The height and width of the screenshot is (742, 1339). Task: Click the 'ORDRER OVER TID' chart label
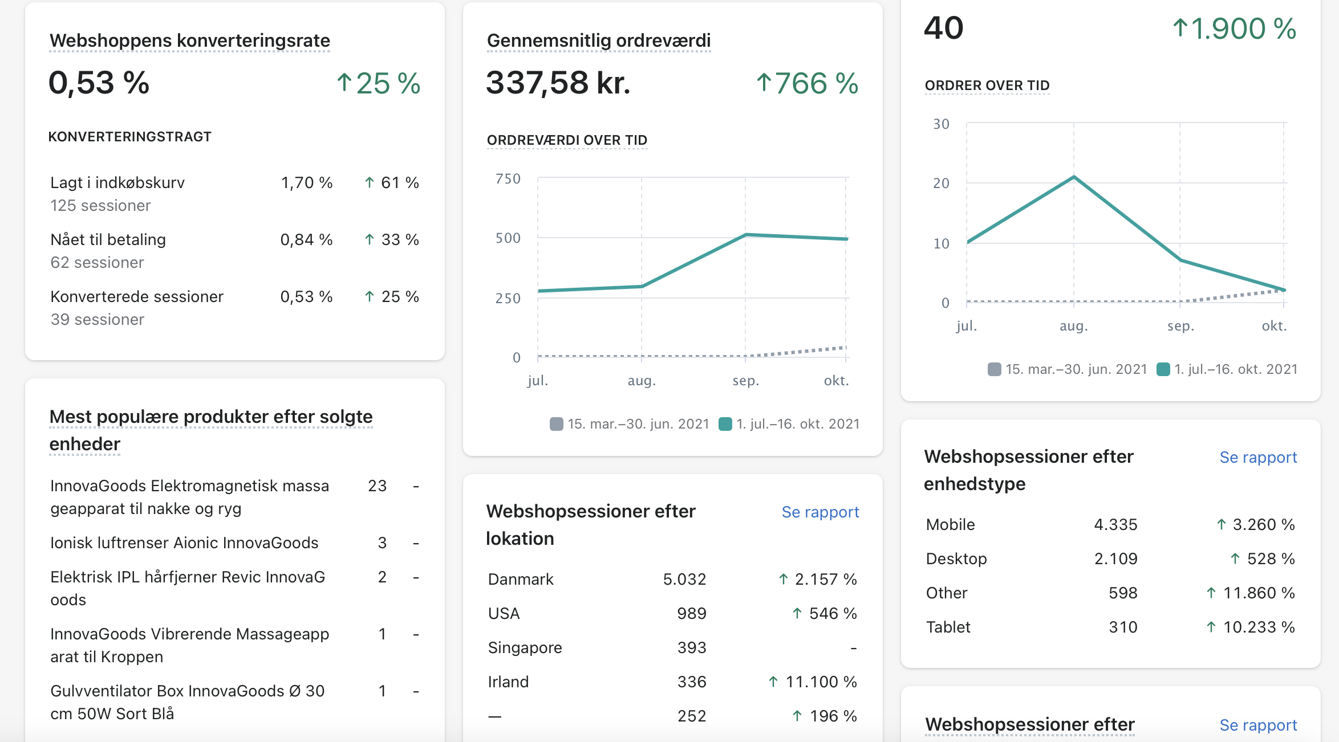pos(987,85)
